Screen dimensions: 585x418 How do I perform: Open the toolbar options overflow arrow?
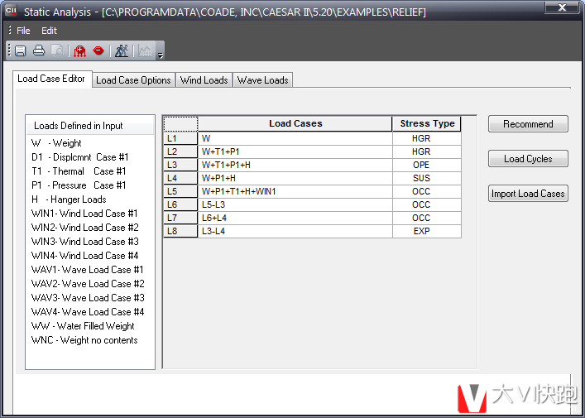click(160, 55)
